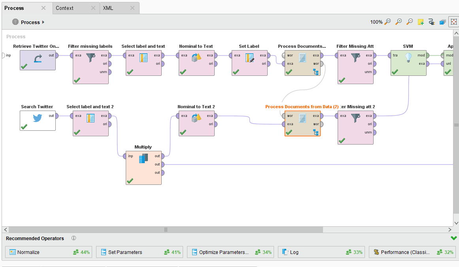Click the Filter Missing Att funnel icon
Image resolution: width=459 pixels, height=267 pixels.
pyautogui.click(x=356, y=58)
